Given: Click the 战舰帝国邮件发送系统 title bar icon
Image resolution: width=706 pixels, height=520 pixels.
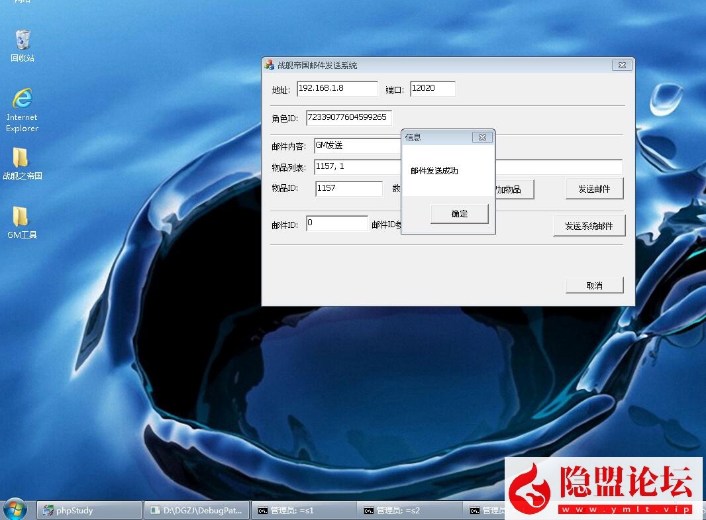Looking at the screenshot, I should (270, 65).
